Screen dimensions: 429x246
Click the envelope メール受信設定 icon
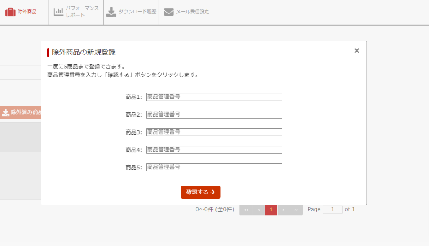tap(168, 12)
